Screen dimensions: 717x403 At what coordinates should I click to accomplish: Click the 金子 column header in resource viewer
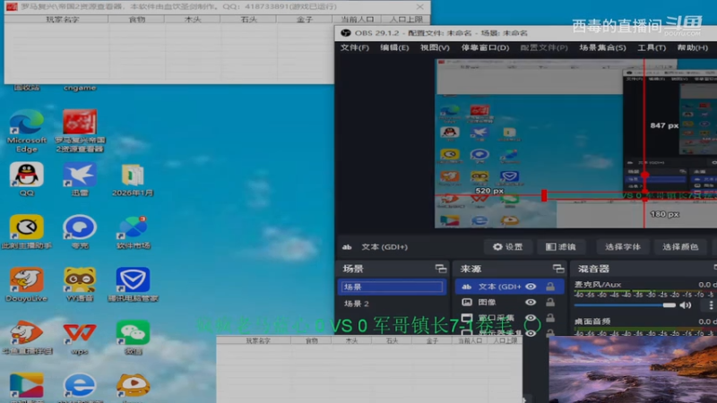point(304,19)
